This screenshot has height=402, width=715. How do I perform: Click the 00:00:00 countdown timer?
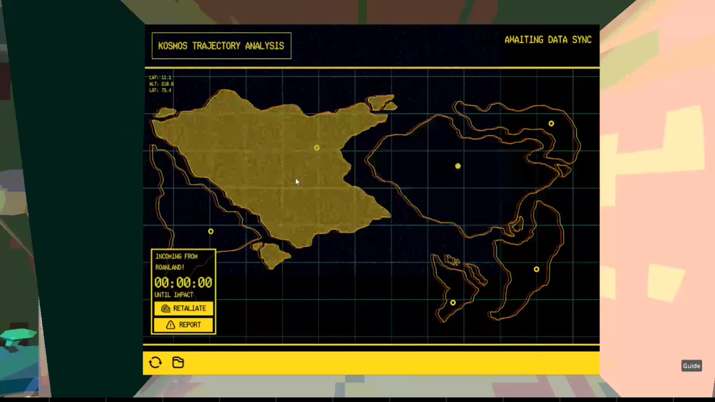click(x=183, y=283)
